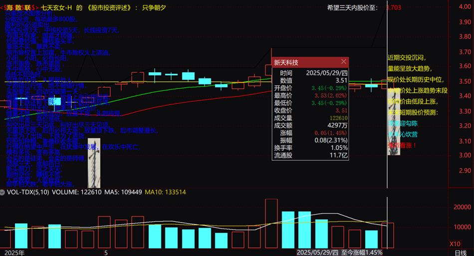The image size is (474, 256).
Task: Click the 4.00 price axis label
Action: click(x=465, y=6)
